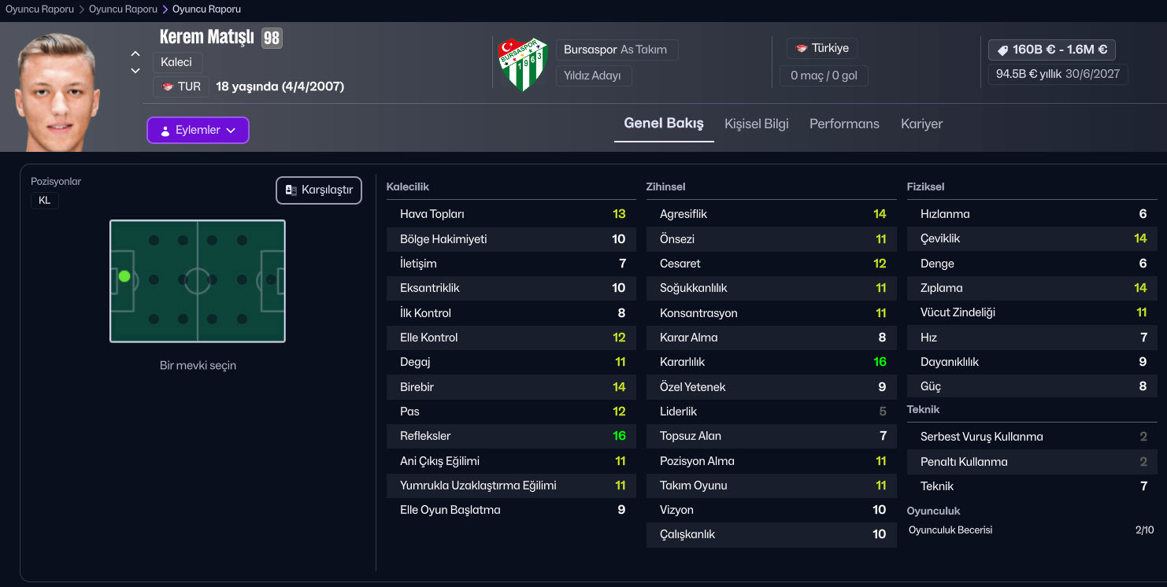Select the green goalkeeper position dot
The height and width of the screenshot is (587, 1167).
(124, 276)
